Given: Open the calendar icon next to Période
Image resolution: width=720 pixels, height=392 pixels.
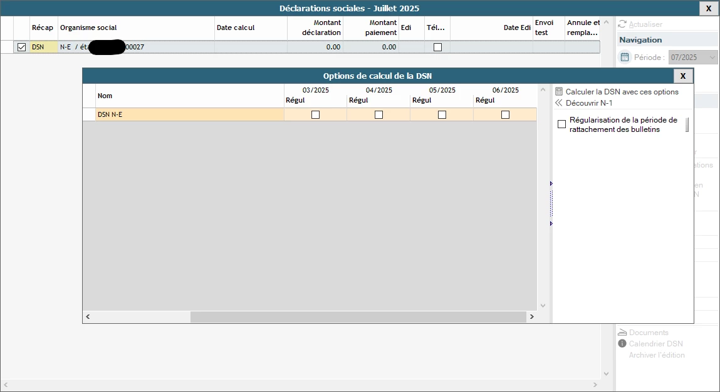Looking at the screenshot, I should (x=625, y=58).
